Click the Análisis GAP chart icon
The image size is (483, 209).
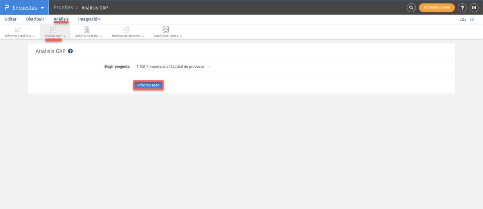pos(53,29)
